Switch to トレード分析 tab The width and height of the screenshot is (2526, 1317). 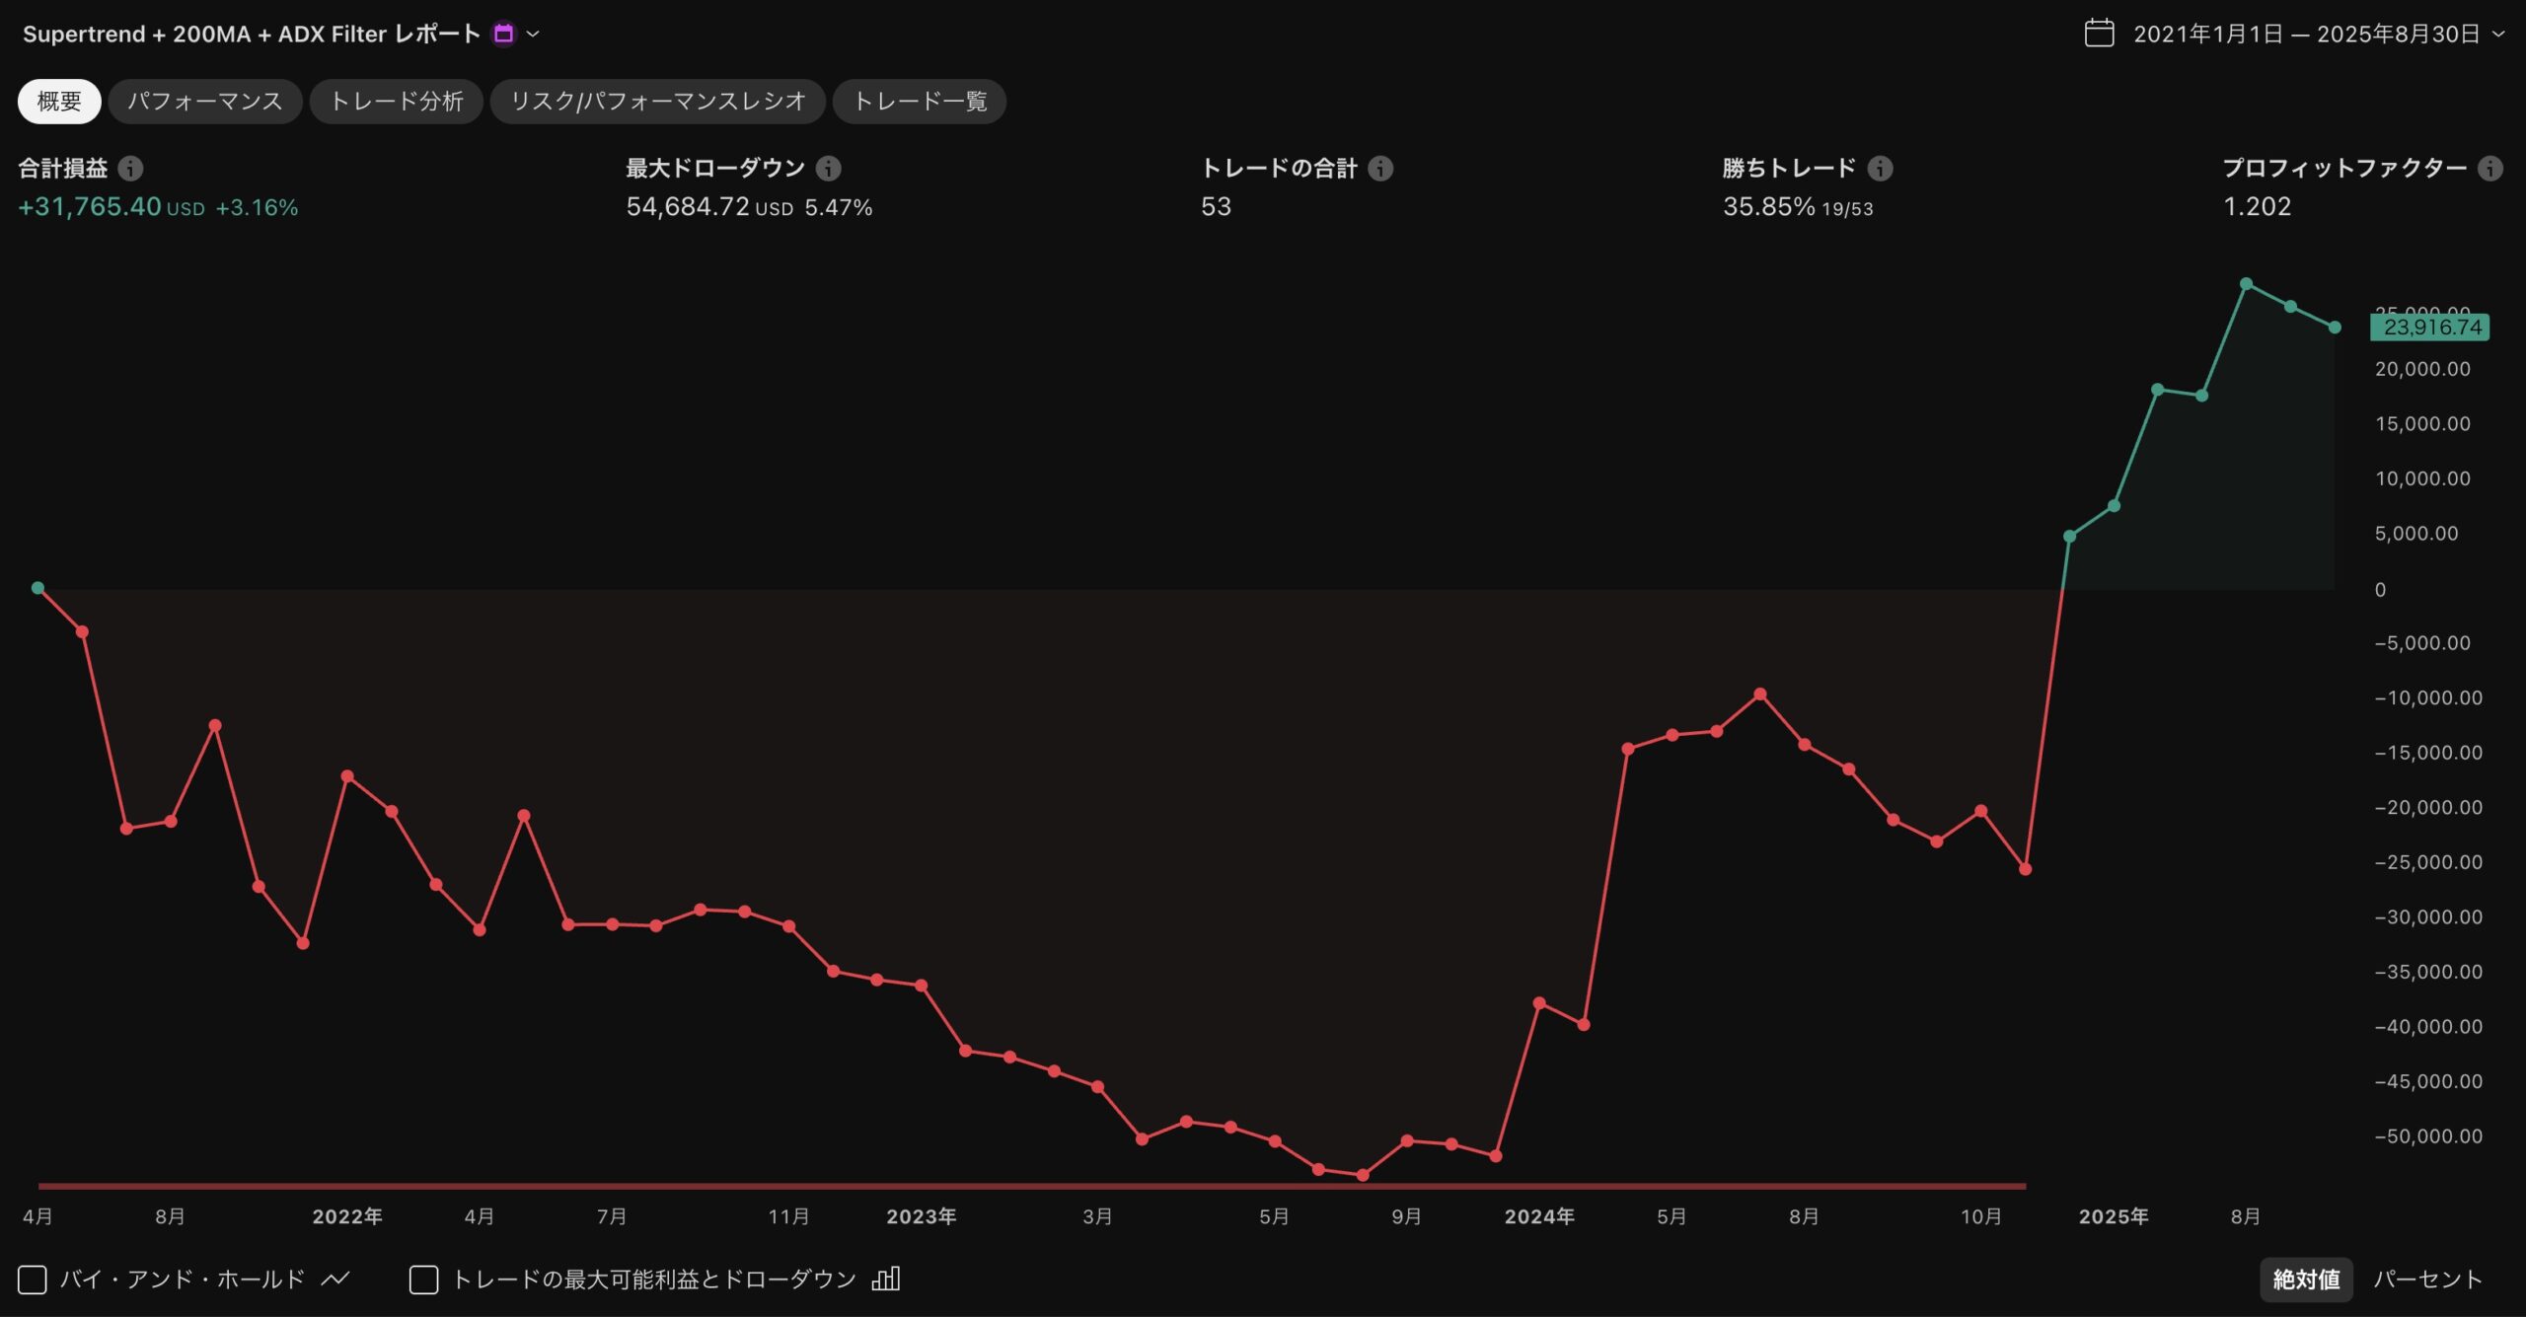396,102
